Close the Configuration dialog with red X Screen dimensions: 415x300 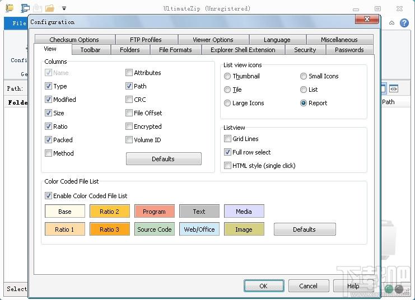[367, 19]
